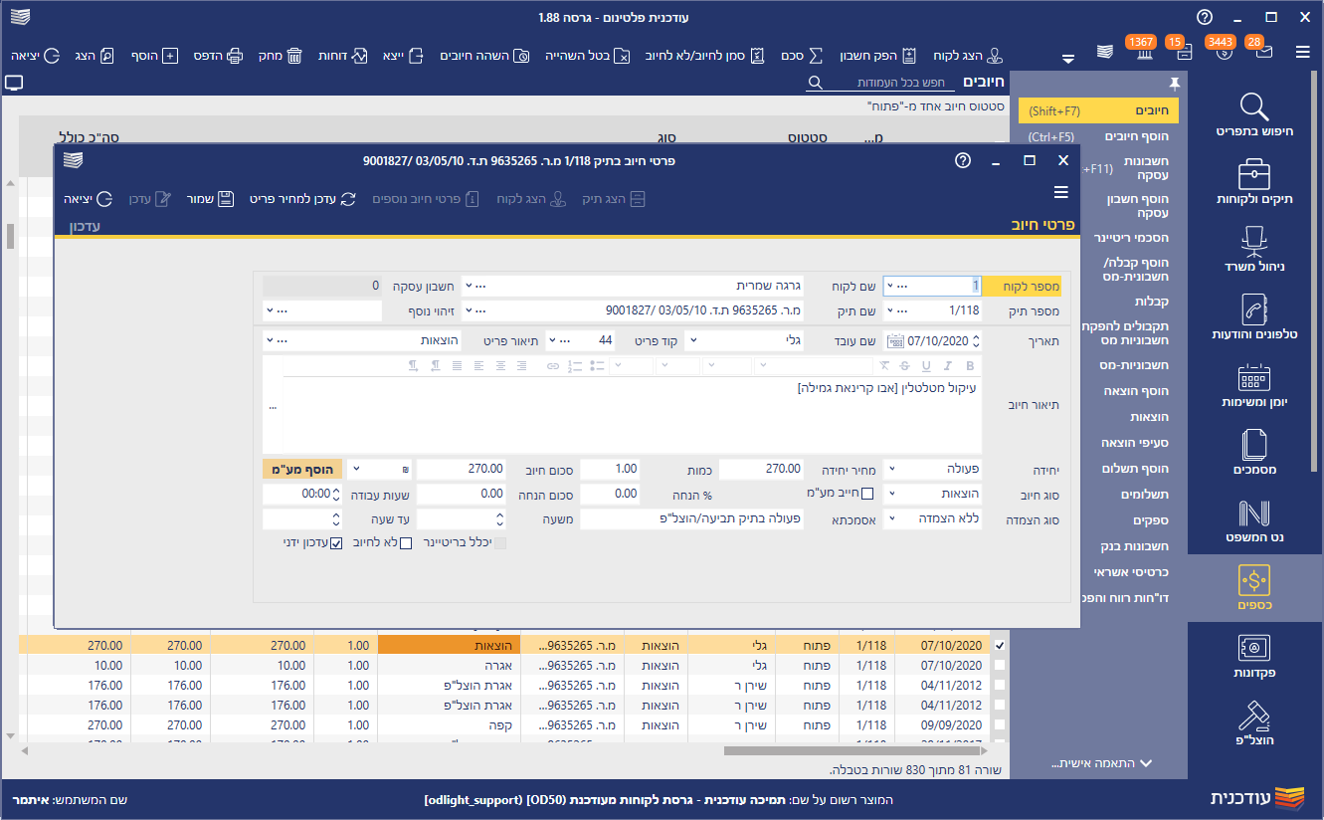1324x820 pixels.
Task: Open the 'נט המשפט' sidebar module
Action: tap(1255, 520)
